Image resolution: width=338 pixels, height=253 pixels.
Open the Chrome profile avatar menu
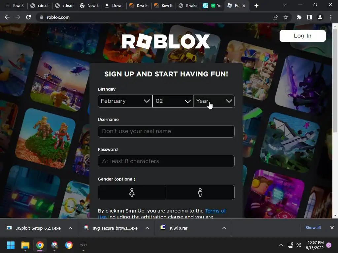tap(320, 17)
